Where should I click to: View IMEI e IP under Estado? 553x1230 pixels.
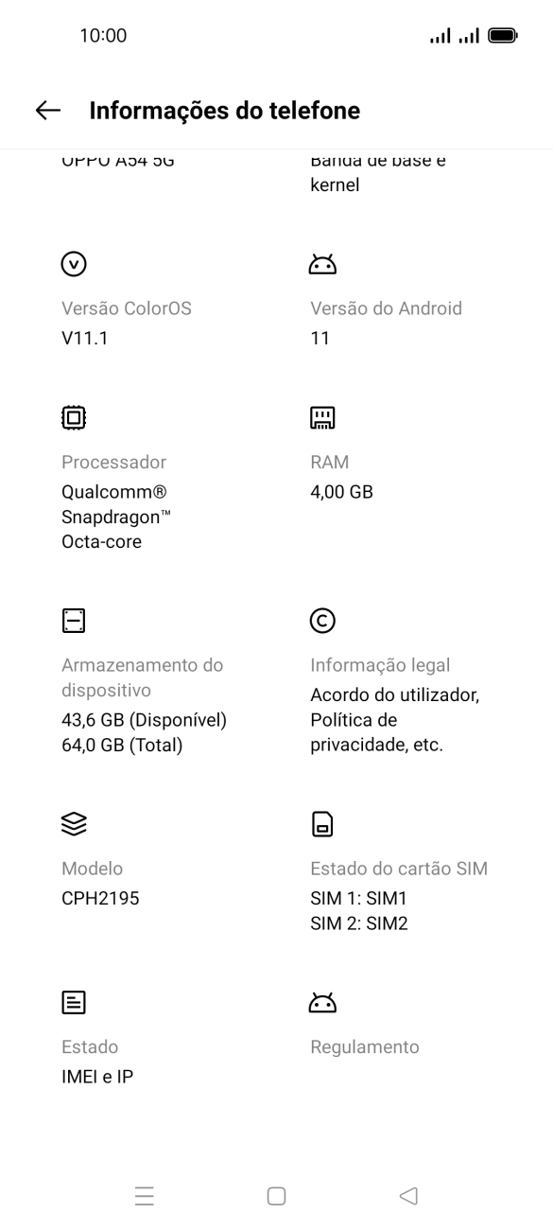coord(96,1076)
